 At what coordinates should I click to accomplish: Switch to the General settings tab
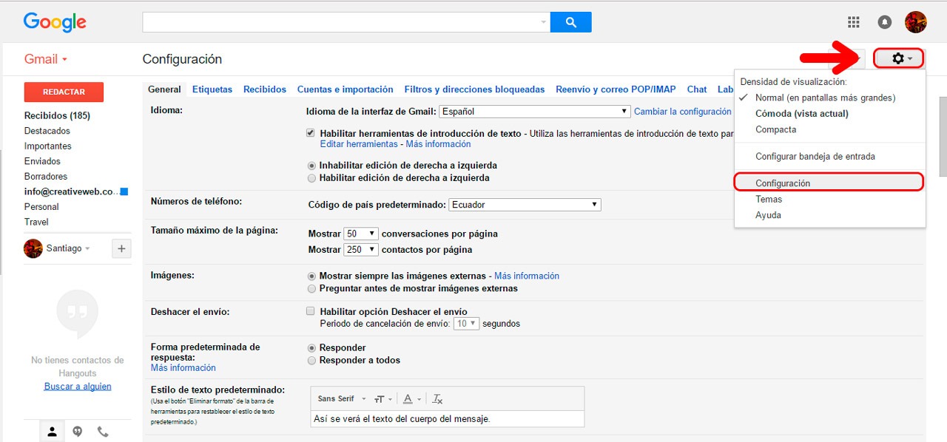164,89
